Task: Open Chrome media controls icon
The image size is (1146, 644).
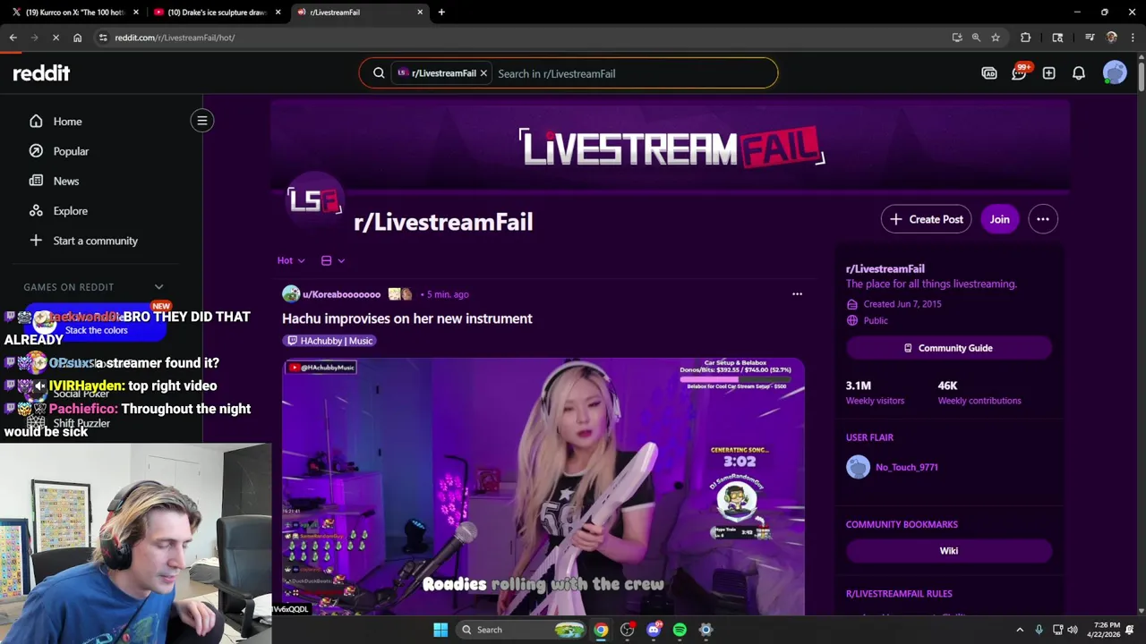Action: 1090,38
